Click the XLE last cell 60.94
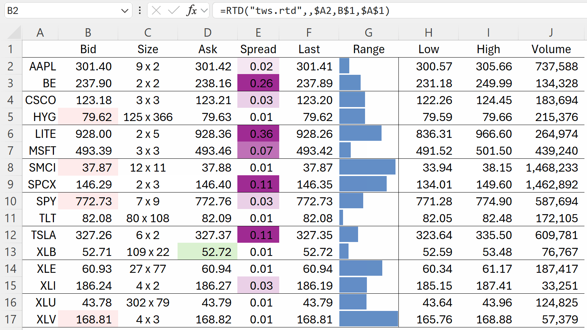The height and width of the screenshot is (330, 587). 309,268
